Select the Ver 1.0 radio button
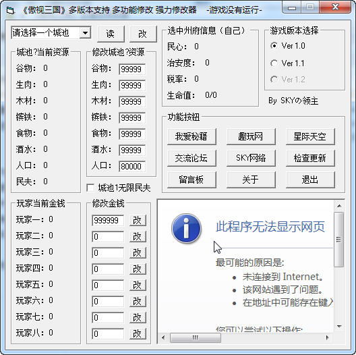The width and height of the screenshot is (356, 355). pos(274,46)
